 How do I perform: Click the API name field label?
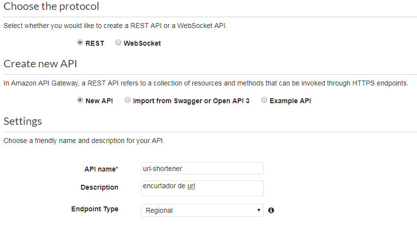101,169
